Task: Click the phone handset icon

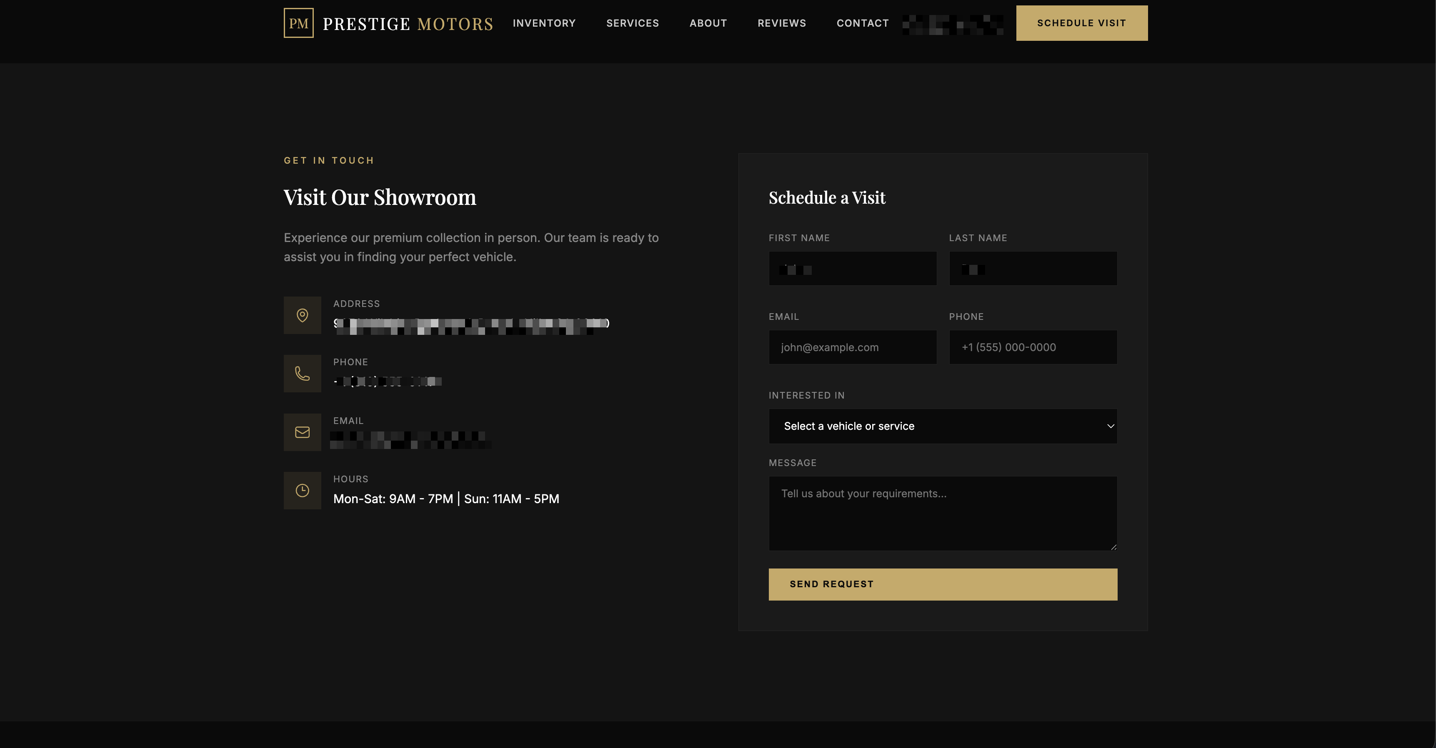Action: [x=302, y=374]
